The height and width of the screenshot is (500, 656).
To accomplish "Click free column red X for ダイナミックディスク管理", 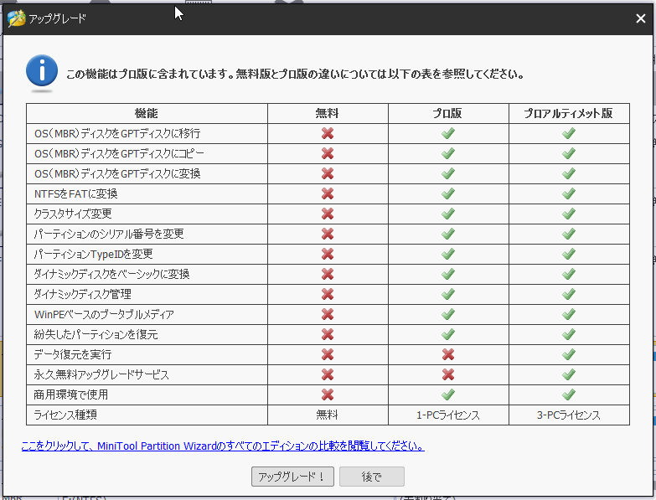I will click(328, 294).
